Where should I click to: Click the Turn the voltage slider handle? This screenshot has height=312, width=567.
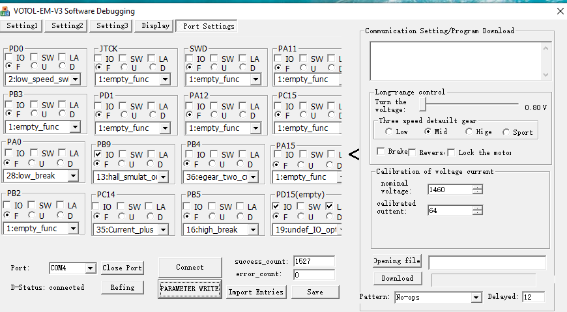tap(422, 104)
